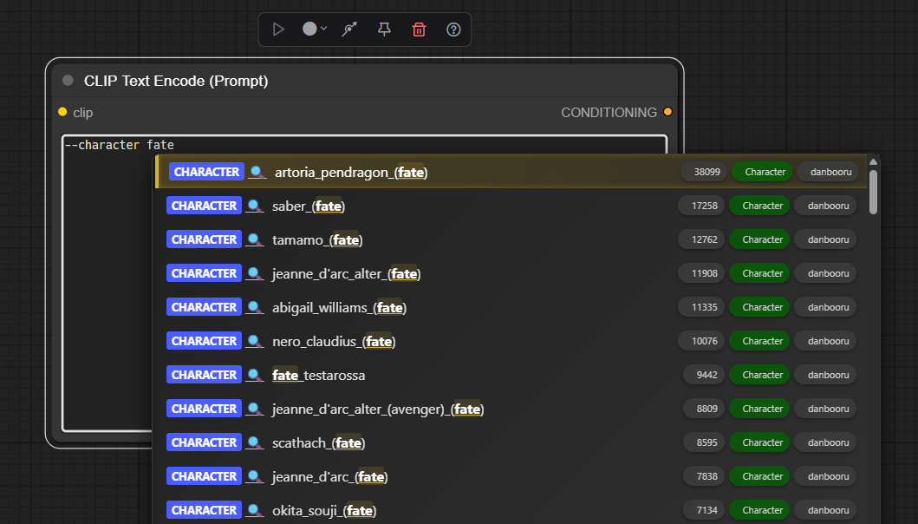Select tamamo_(fate) suggestion
The image size is (918, 524).
[511, 239]
